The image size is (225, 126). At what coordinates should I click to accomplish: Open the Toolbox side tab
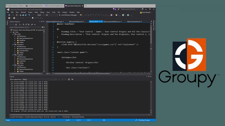[x=7, y=23]
